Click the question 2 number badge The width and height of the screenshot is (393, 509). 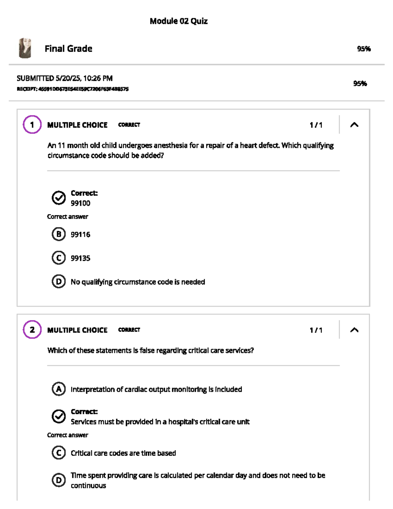[32, 330]
